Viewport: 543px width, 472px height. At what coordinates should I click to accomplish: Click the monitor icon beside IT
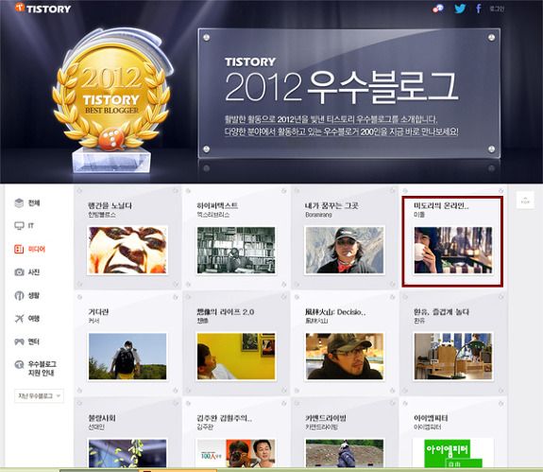point(19,226)
